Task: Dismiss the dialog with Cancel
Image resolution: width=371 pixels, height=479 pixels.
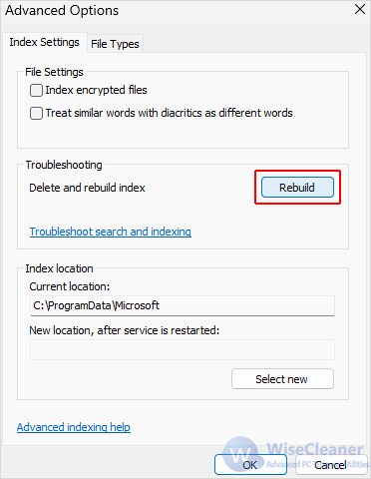Action: click(x=331, y=465)
